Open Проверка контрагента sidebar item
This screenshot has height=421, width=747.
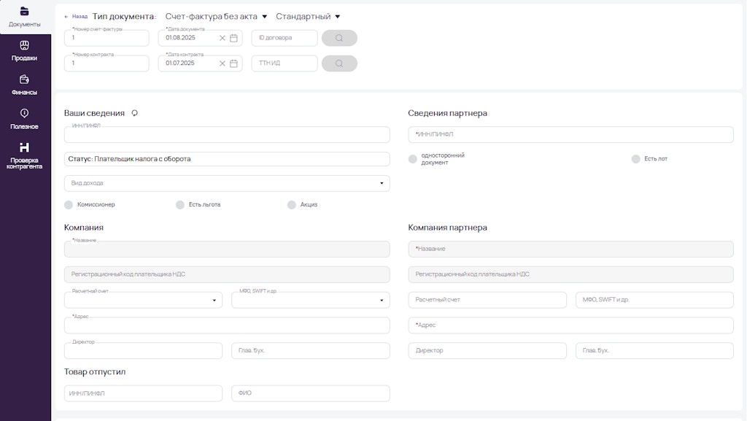(x=25, y=156)
